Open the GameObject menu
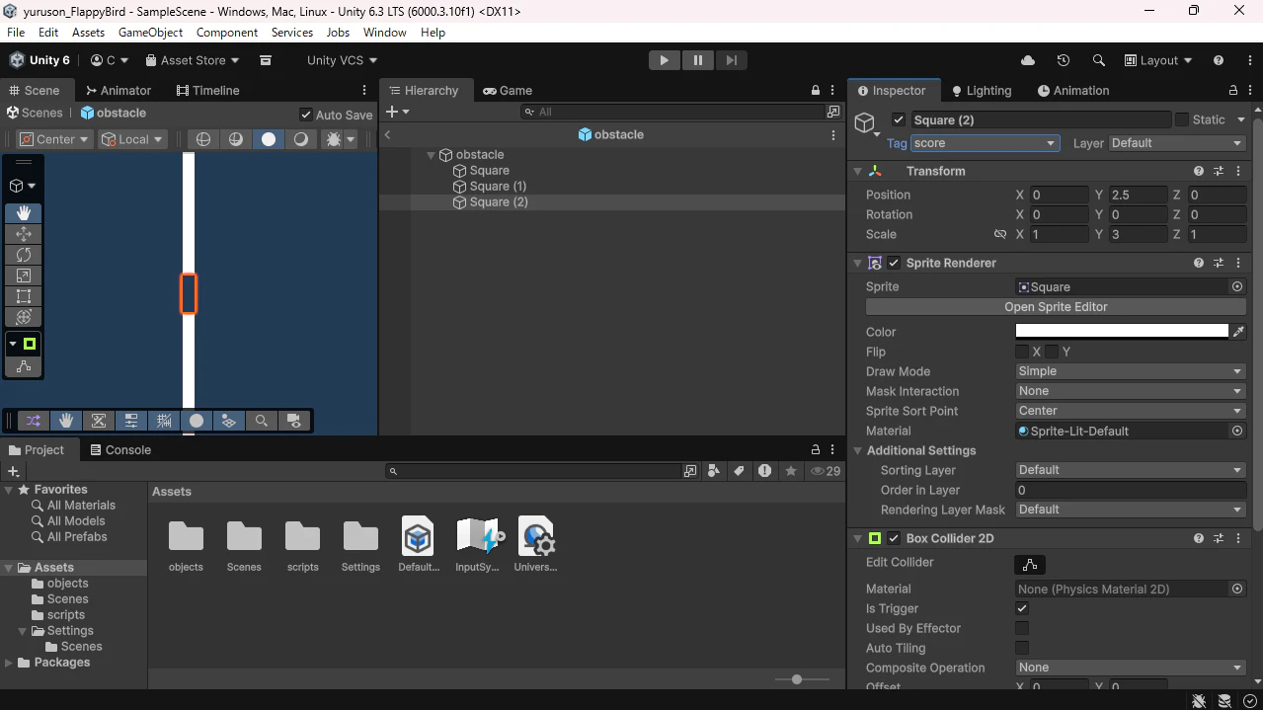Image resolution: width=1263 pixels, height=710 pixels. coord(150,33)
